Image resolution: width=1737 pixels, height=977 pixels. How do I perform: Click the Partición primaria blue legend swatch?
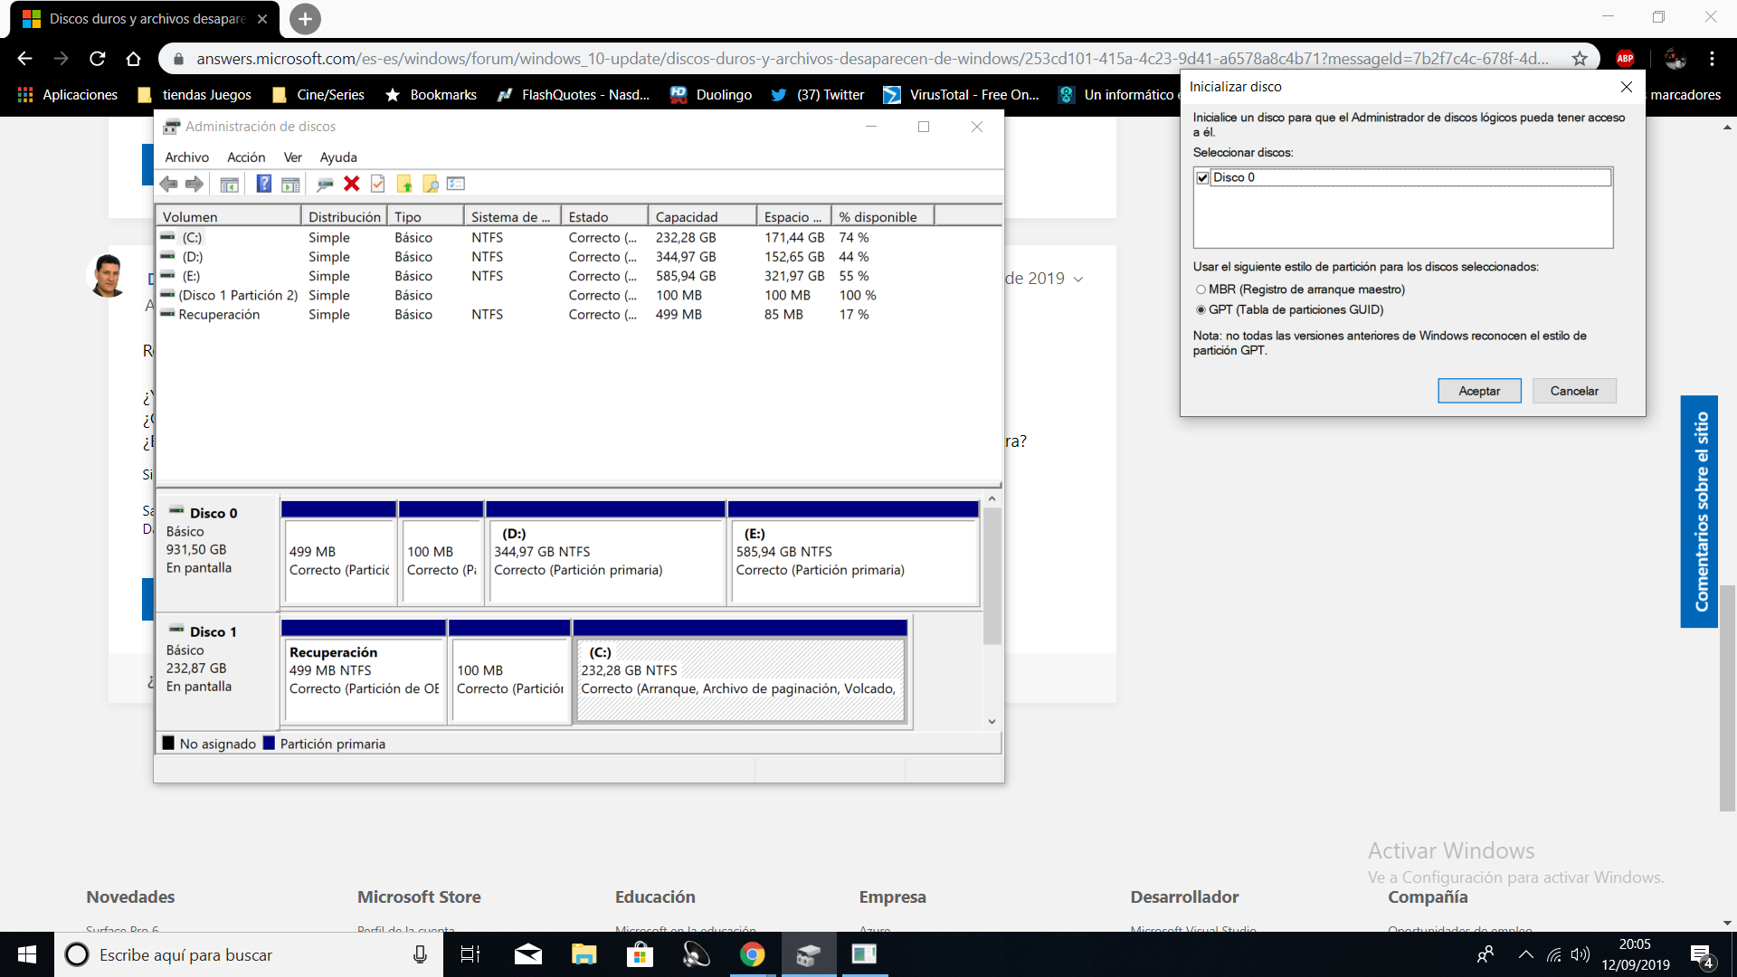click(269, 744)
